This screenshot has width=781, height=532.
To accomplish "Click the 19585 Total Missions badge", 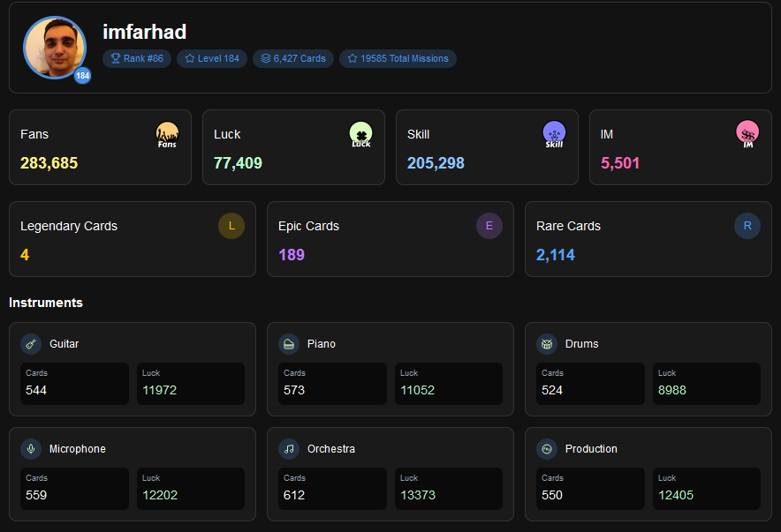I will click(x=398, y=58).
